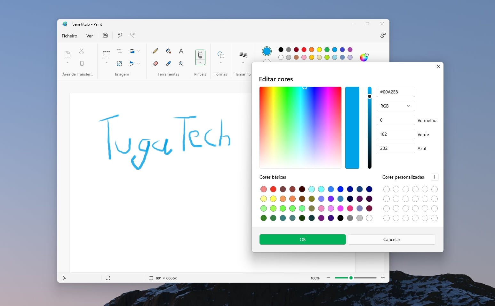
Task: Click the Edit colors rainbow wheel icon
Action: [x=364, y=57]
